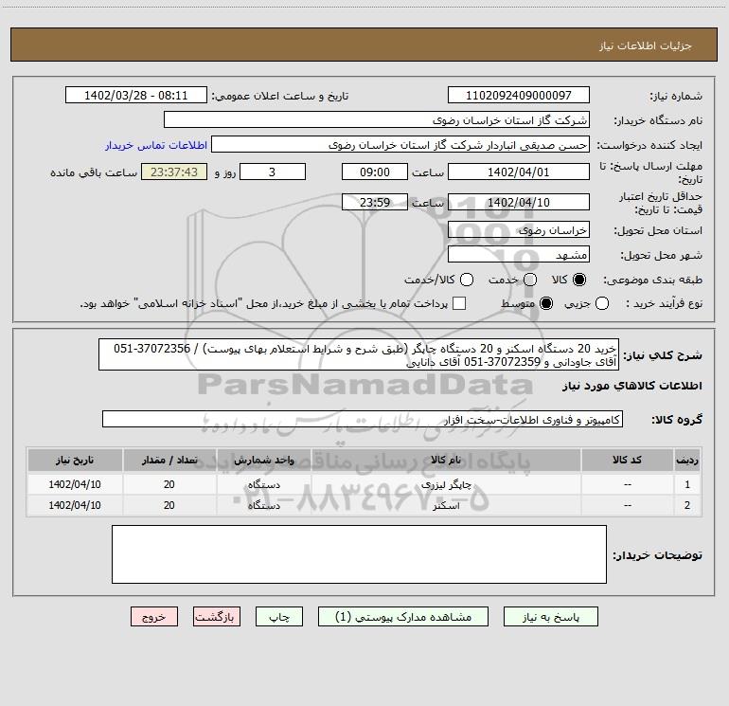The height and width of the screenshot is (706, 729).
Task: Click the نام کالا column header
Action: click(446, 460)
